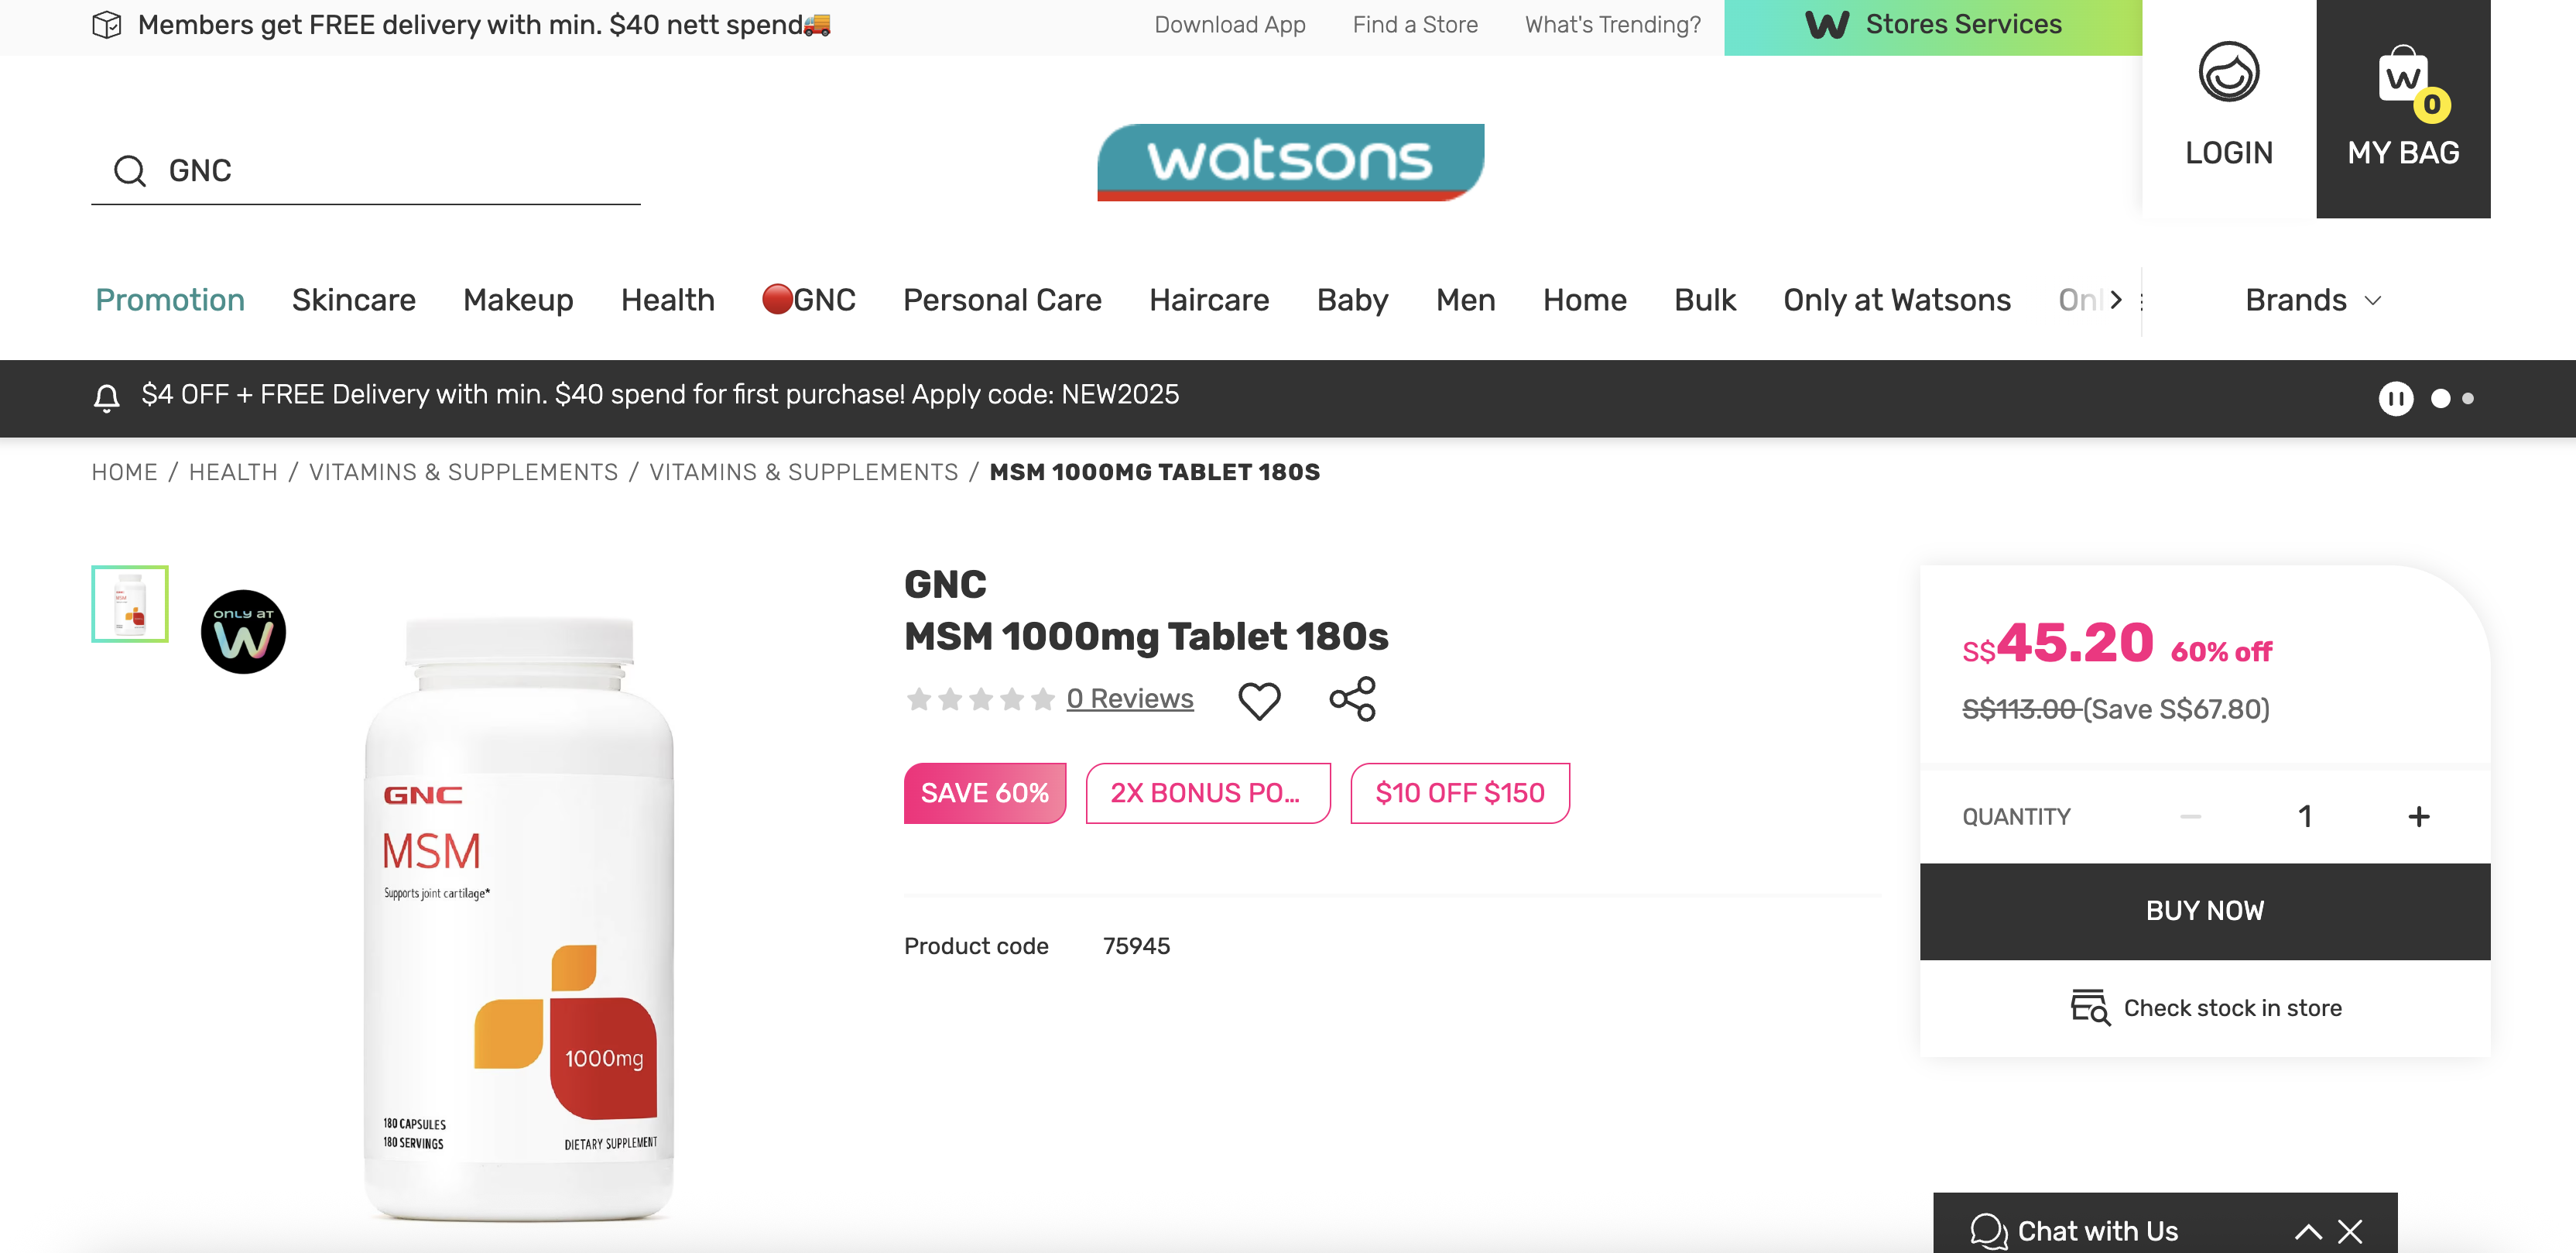The image size is (2576, 1253).
Task: Click the share product icon
Action: pos(1352,699)
